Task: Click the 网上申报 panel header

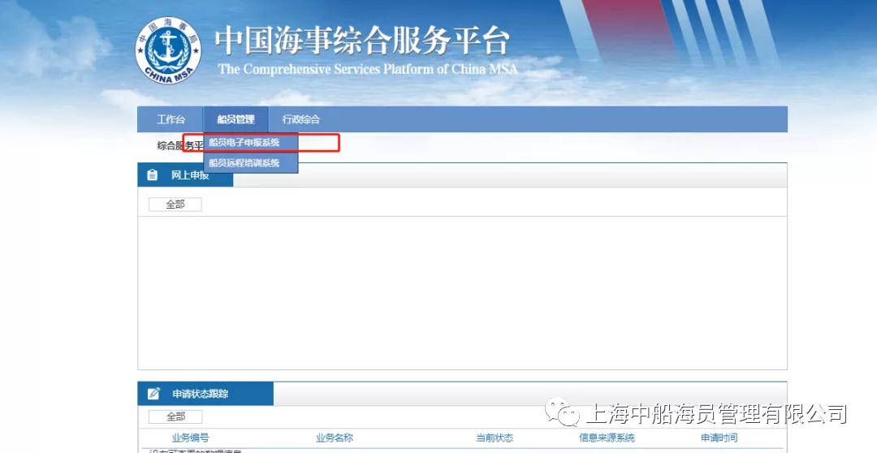Action: pyautogui.click(x=186, y=175)
